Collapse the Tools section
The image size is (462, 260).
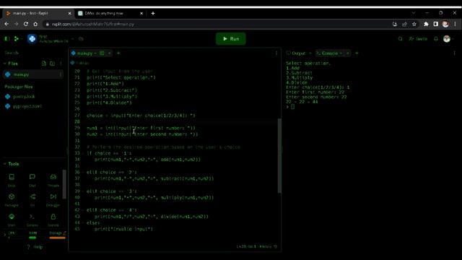[5, 164]
